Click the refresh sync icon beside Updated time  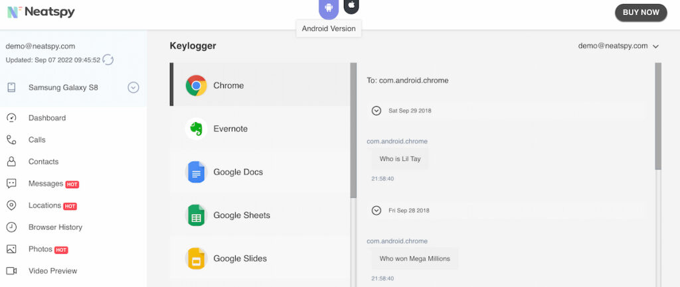[108, 60]
